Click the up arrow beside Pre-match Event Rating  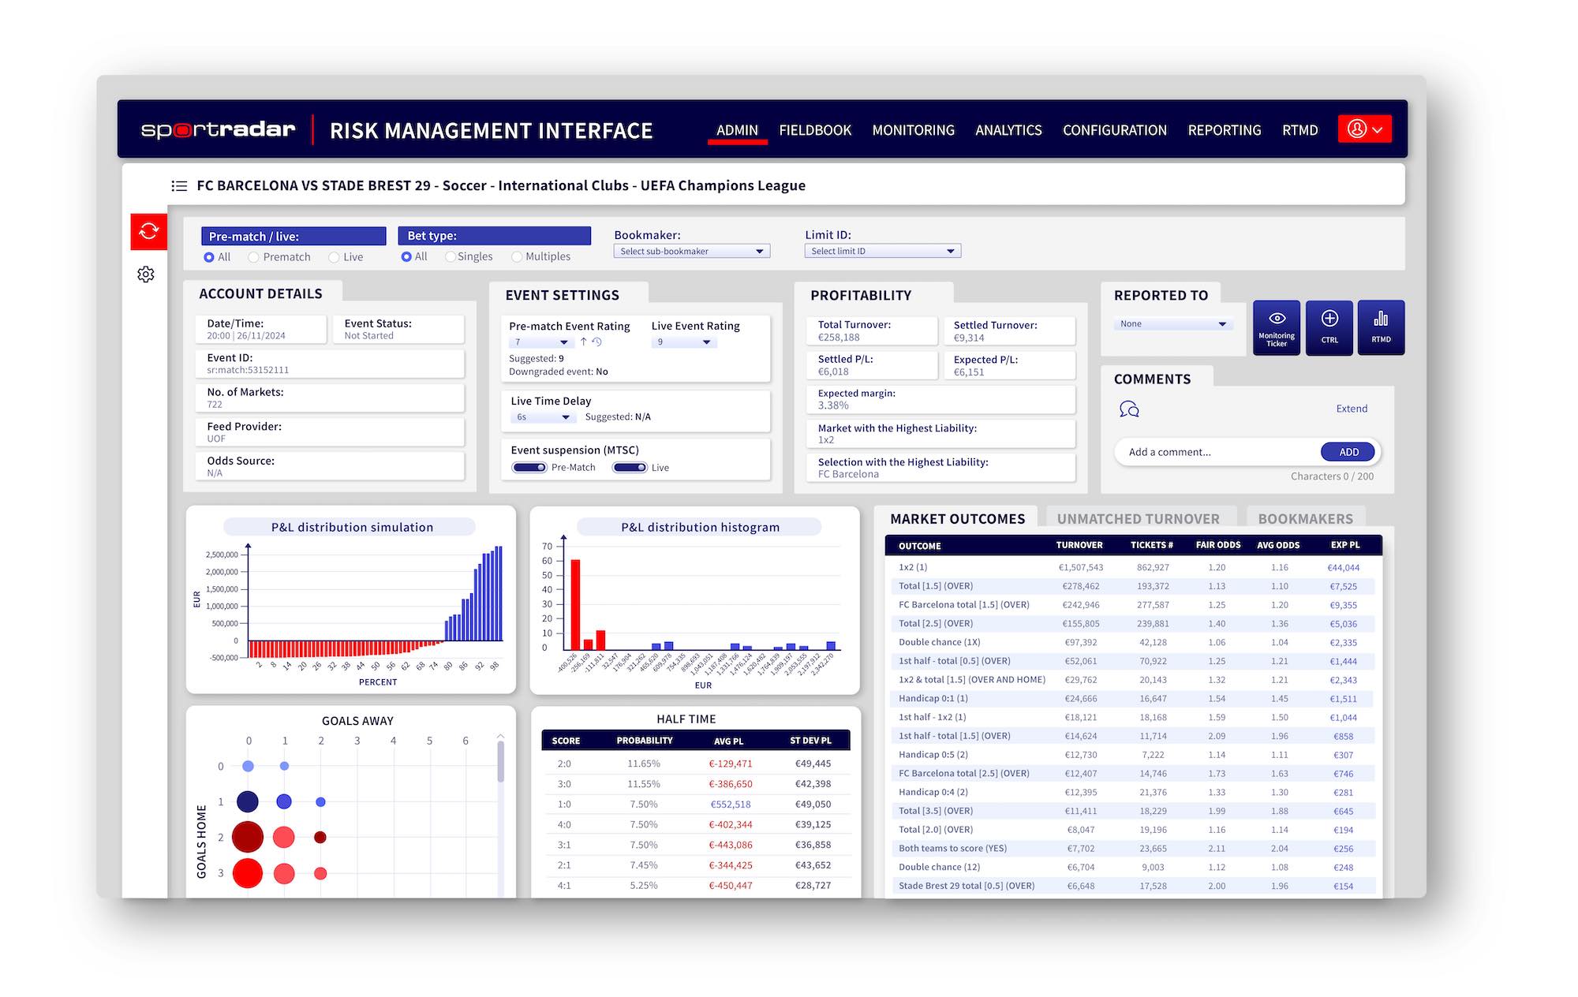click(584, 342)
